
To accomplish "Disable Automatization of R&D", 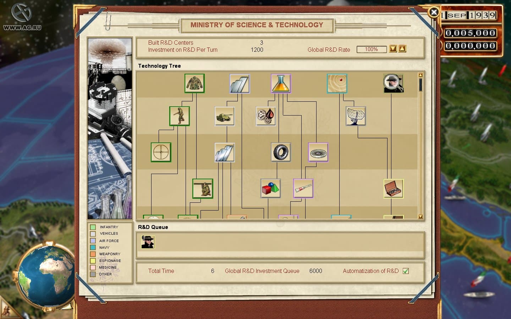I will [406, 271].
